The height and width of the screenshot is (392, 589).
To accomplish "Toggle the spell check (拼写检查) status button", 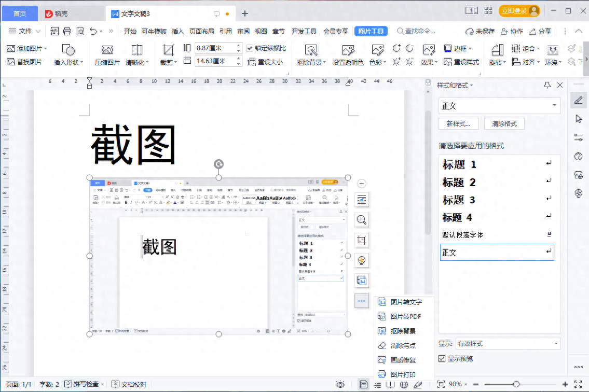I will coord(83,384).
